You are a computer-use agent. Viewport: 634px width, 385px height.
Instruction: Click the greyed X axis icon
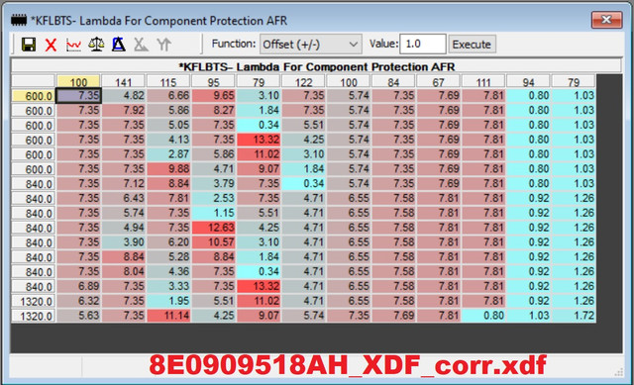click(x=141, y=45)
